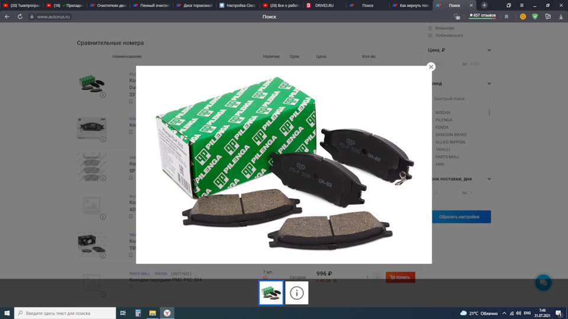
Task: Open File Explorer from the taskbar
Action: tap(153, 313)
